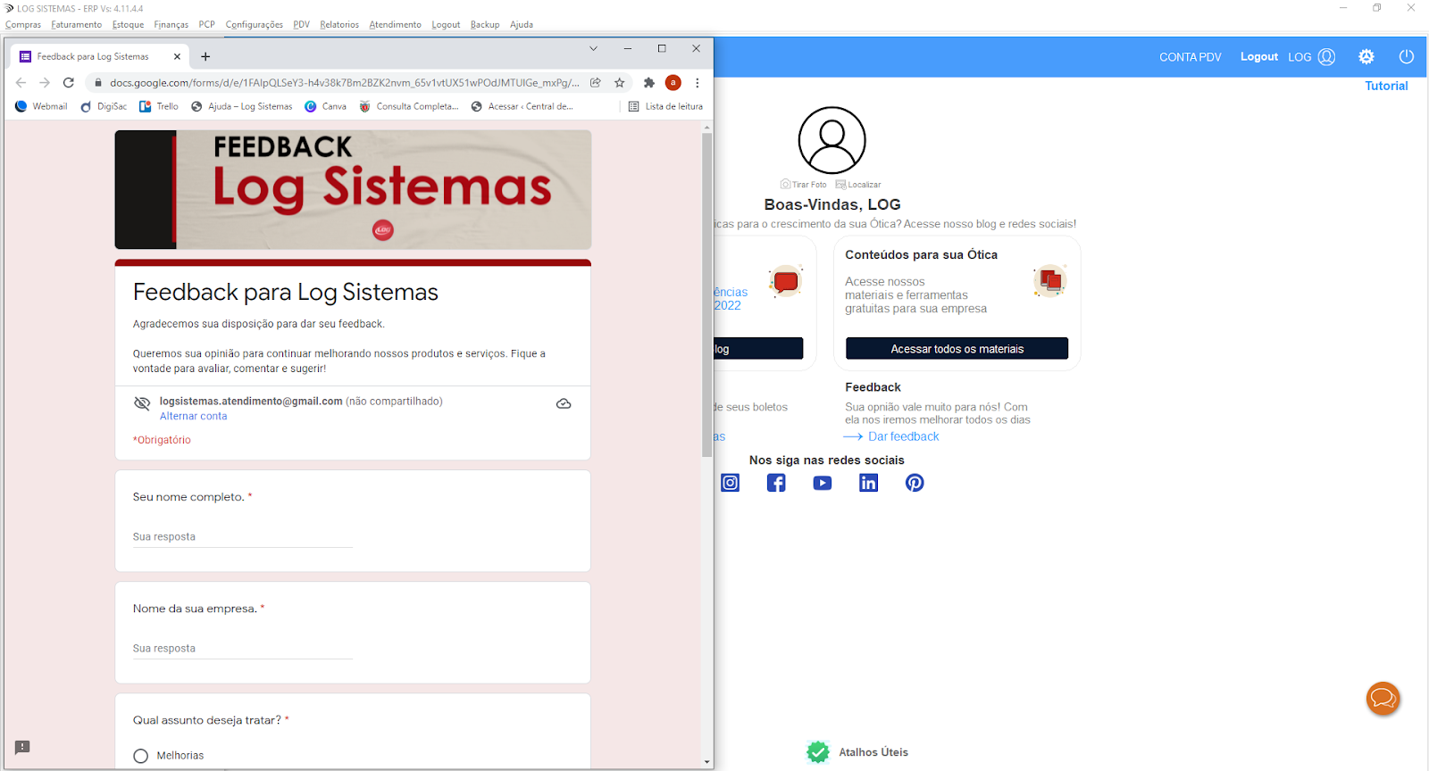Click Localizar photo option
1429x771 pixels.
(x=858, y=185)
